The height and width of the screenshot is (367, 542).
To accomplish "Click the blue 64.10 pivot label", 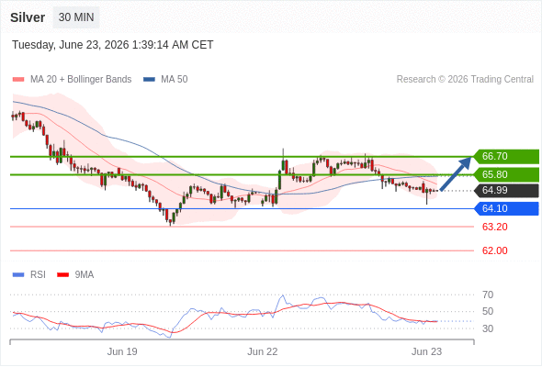I will click(506, 208).
